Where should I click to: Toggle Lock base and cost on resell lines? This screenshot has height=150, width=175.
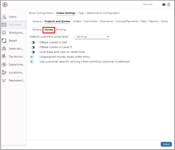point(33,52)
